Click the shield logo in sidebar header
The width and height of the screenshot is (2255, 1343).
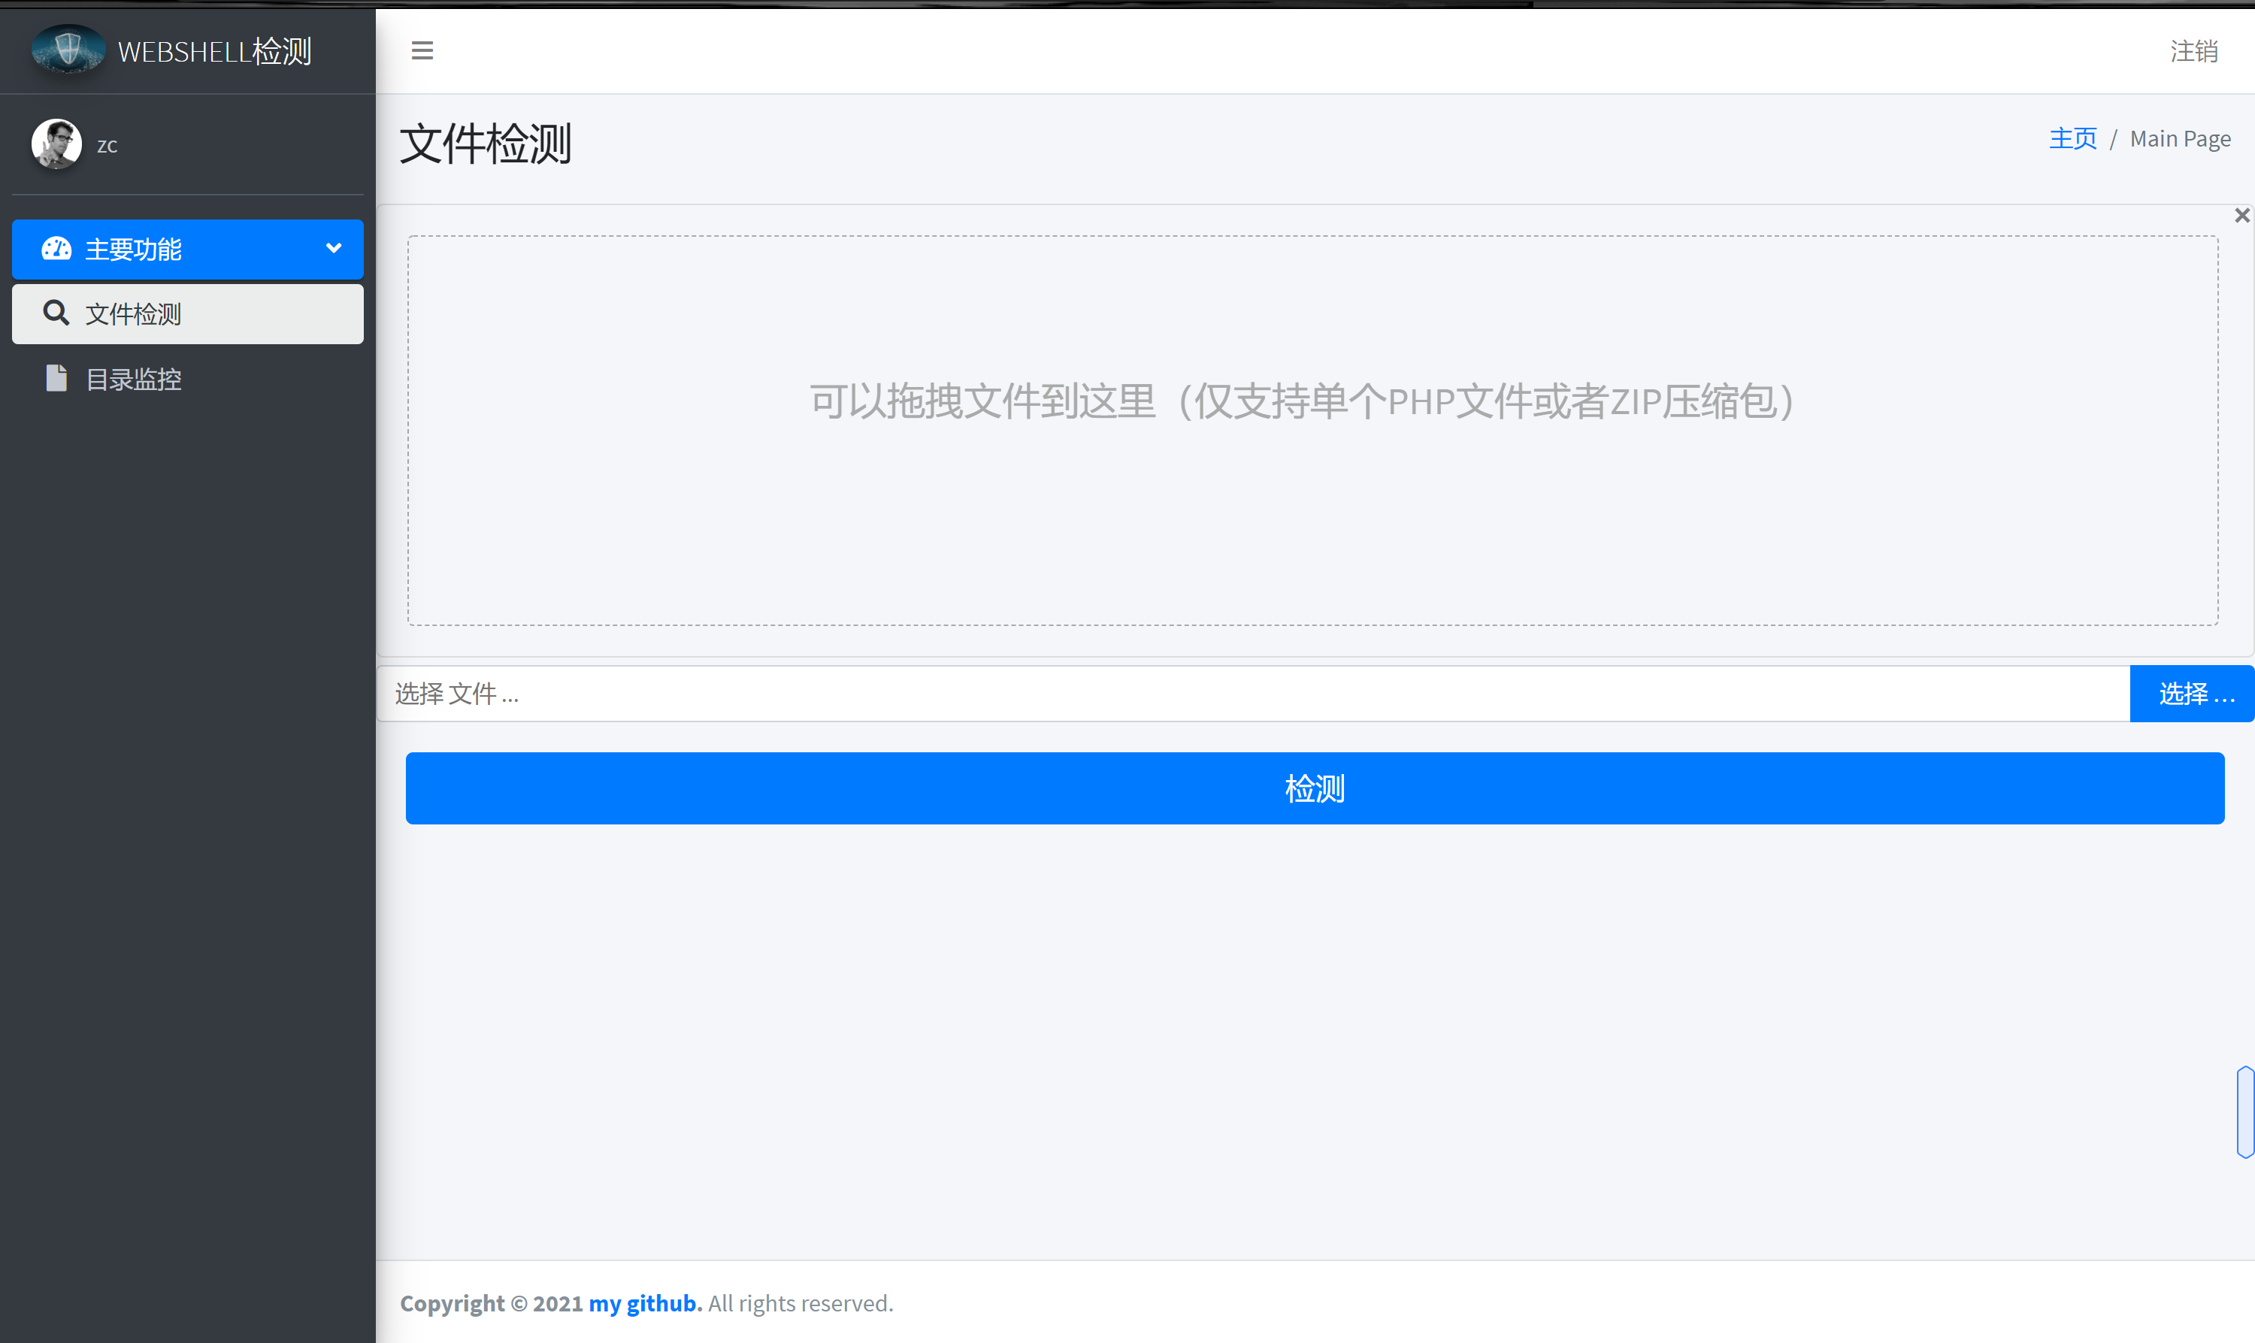point(68,49)
